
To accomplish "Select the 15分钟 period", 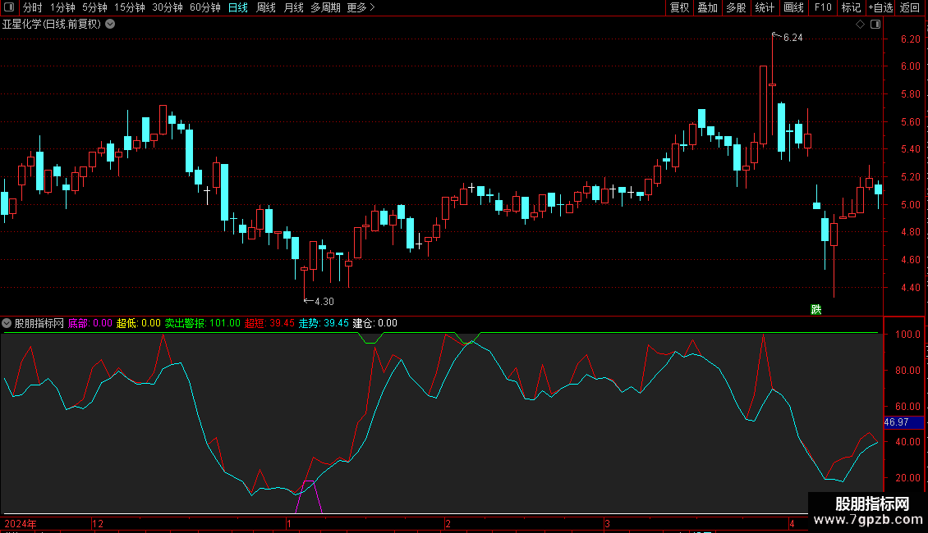I will tap(130, 7).
